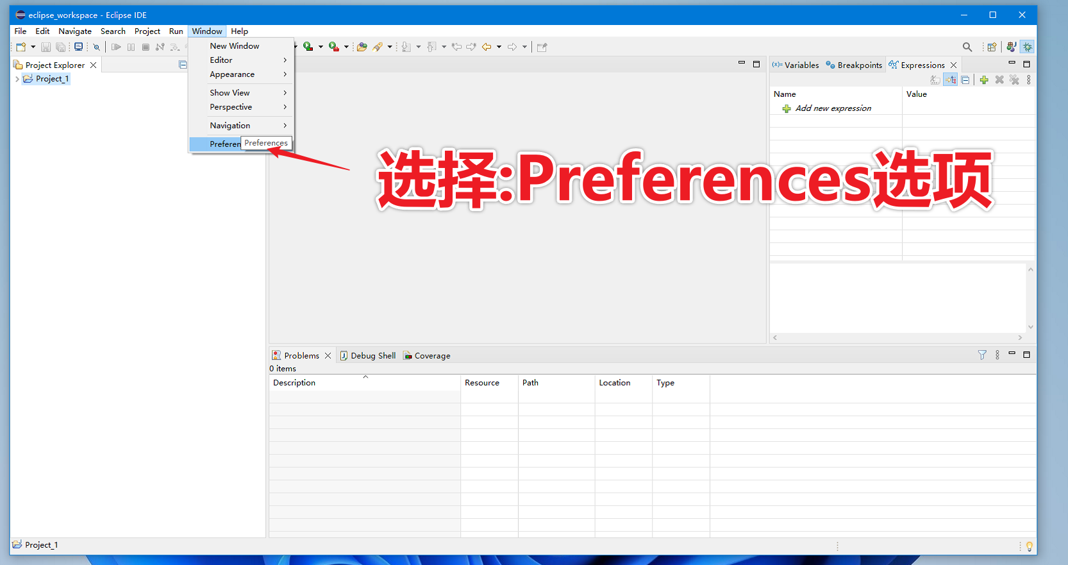Sort by the Description column header
The height and width of the screenshot is (565, 1068).
pyautogui.click(x=364, y=383)
